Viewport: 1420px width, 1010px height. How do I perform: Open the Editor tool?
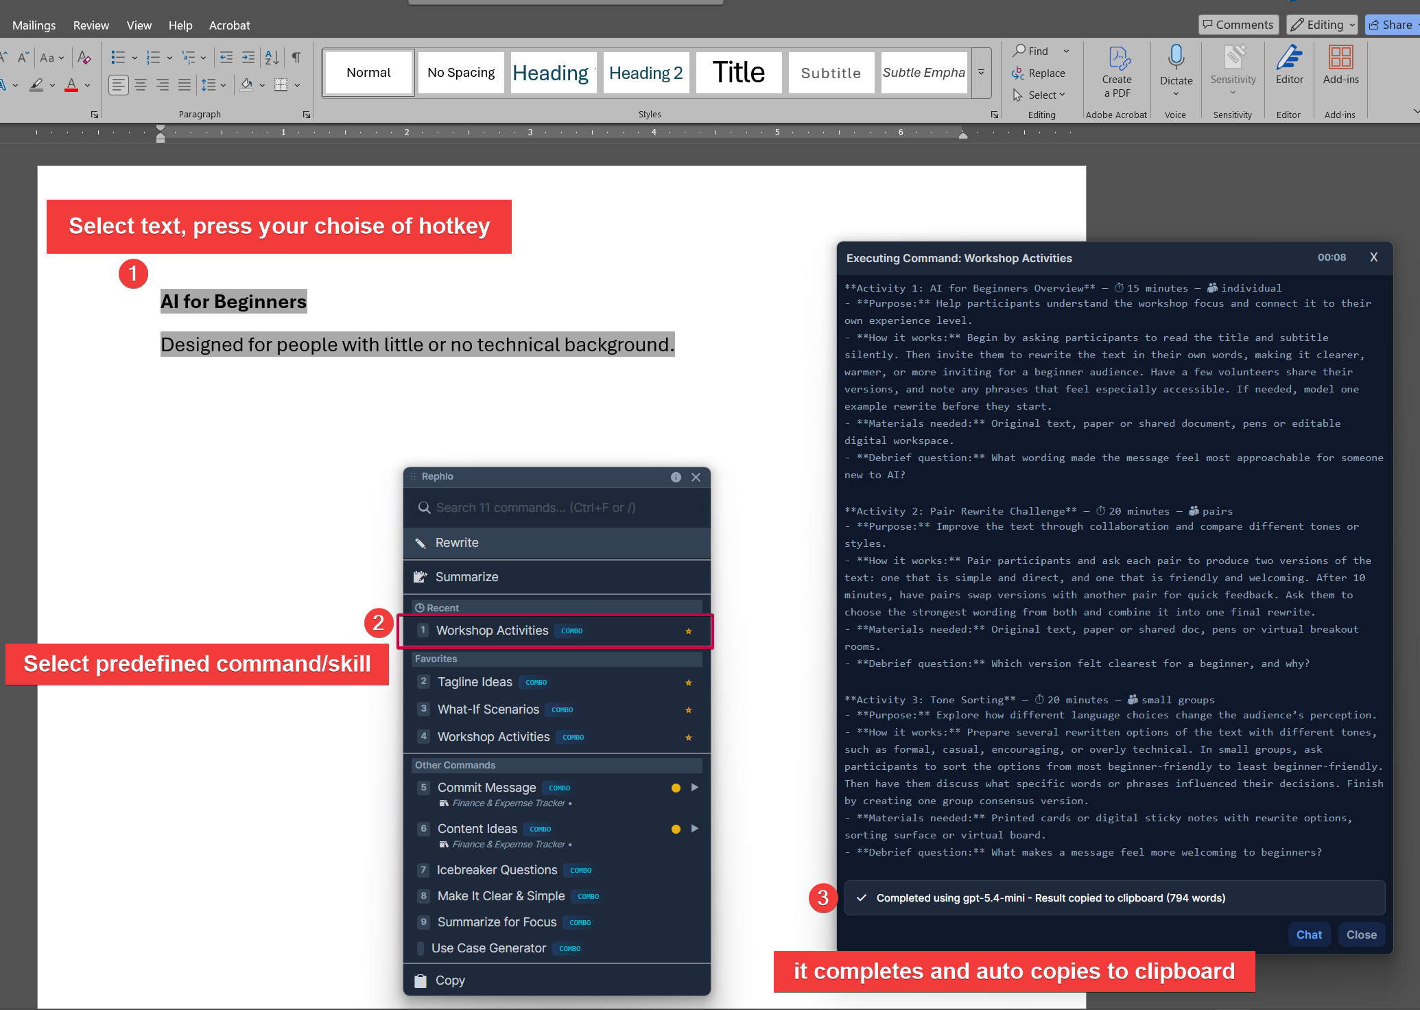(1289, 66)
